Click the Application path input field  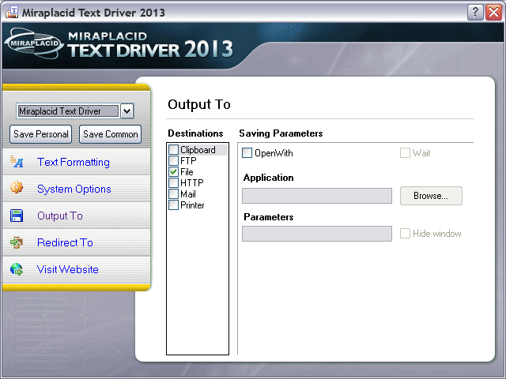coord(317,196)
